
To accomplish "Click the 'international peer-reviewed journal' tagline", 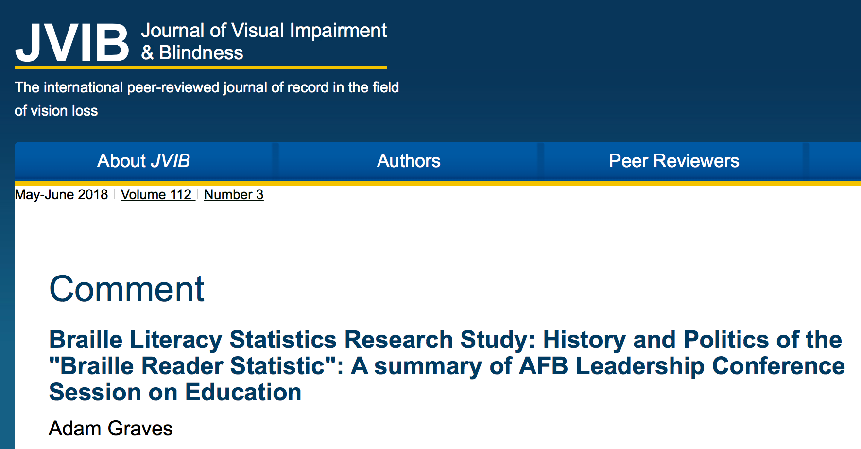I will point(207,99).
